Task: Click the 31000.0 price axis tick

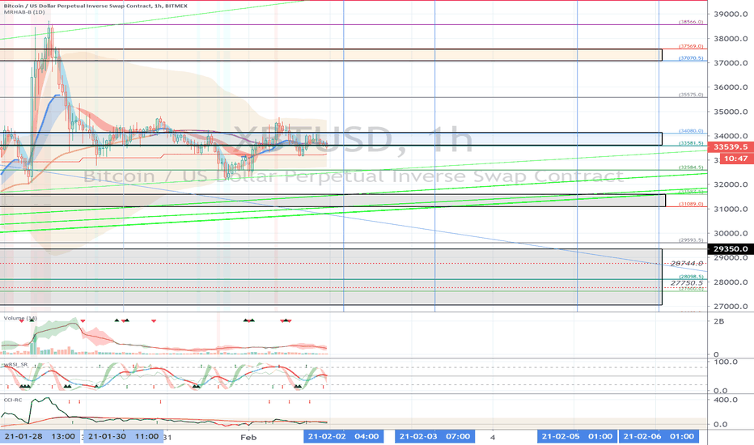Action: pos(731,210)
